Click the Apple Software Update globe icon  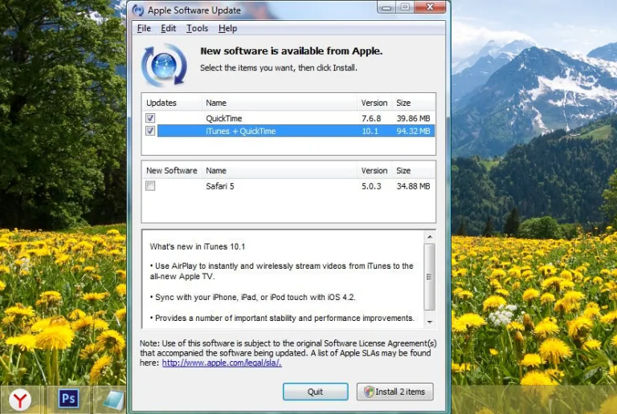click(164, 65)
